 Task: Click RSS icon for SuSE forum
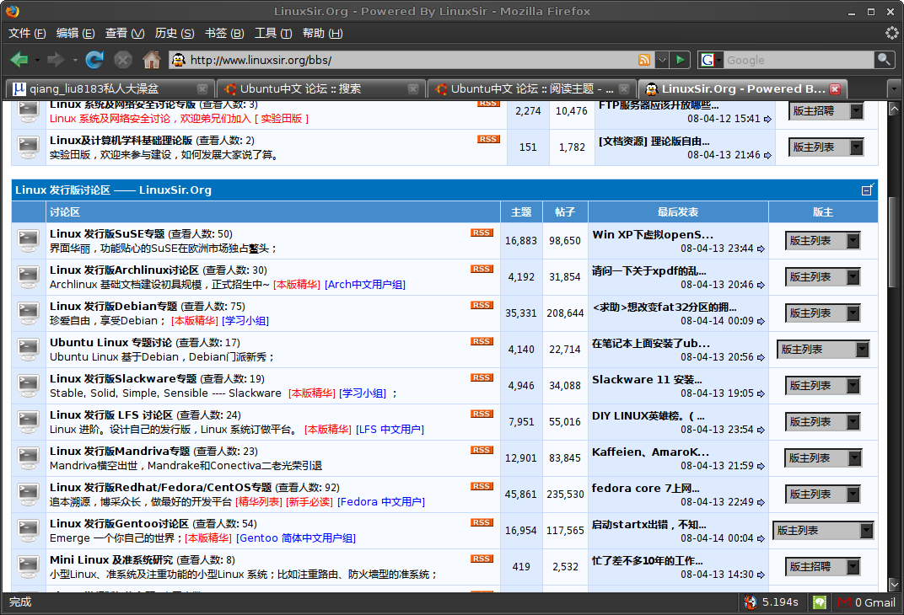point(482,233)
